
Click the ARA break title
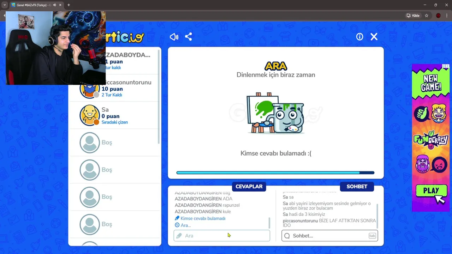pos(276,66)
